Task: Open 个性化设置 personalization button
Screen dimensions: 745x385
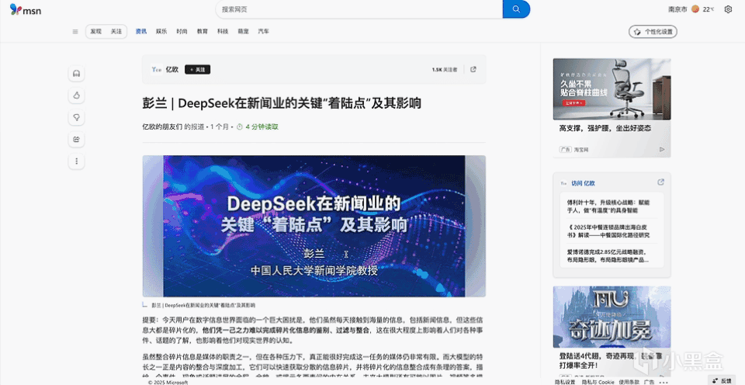Action: [x=653, y=32]
